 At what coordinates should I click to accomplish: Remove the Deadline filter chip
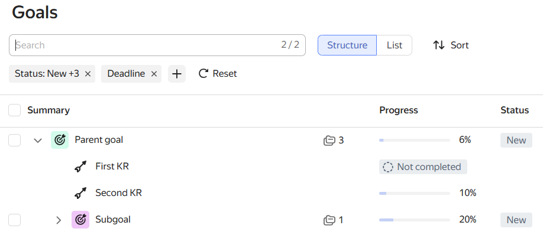click(x=154, y=74)
